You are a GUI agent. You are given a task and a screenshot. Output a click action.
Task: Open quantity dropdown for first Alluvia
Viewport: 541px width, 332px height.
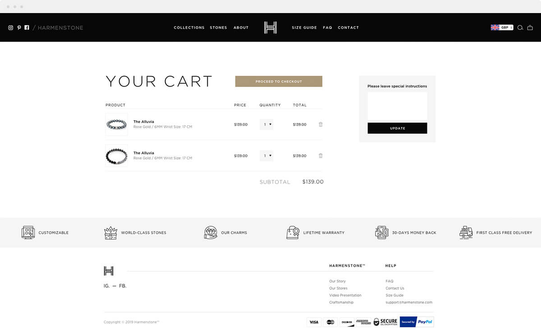click(x=266, y=124)
